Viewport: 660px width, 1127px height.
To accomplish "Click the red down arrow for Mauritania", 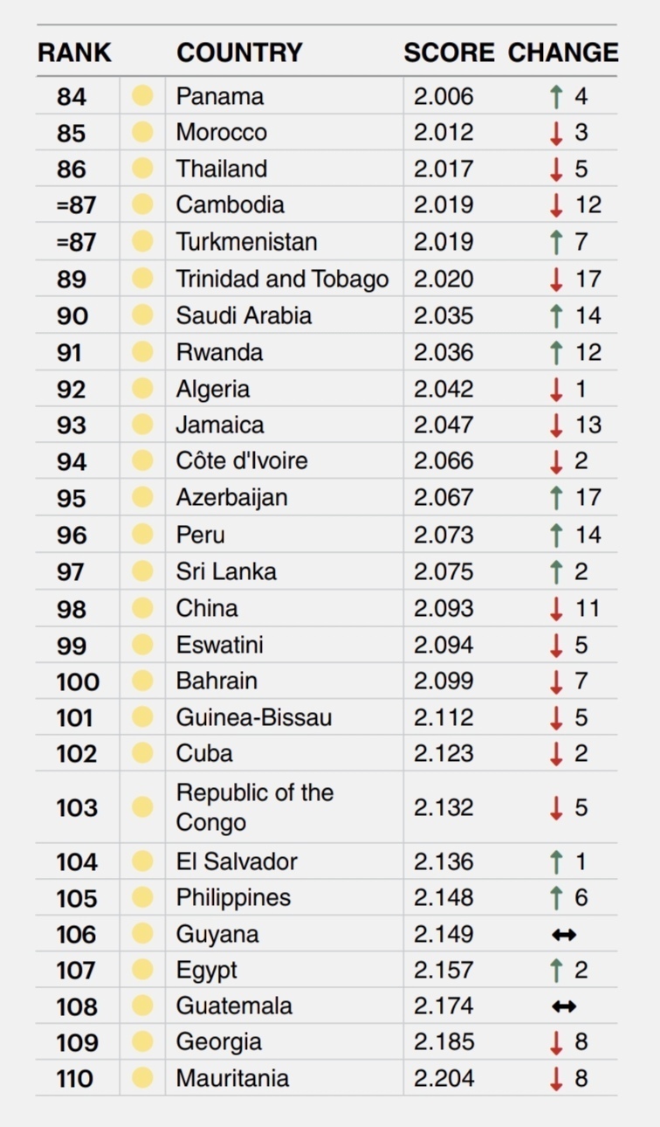I will [556, 1079].
